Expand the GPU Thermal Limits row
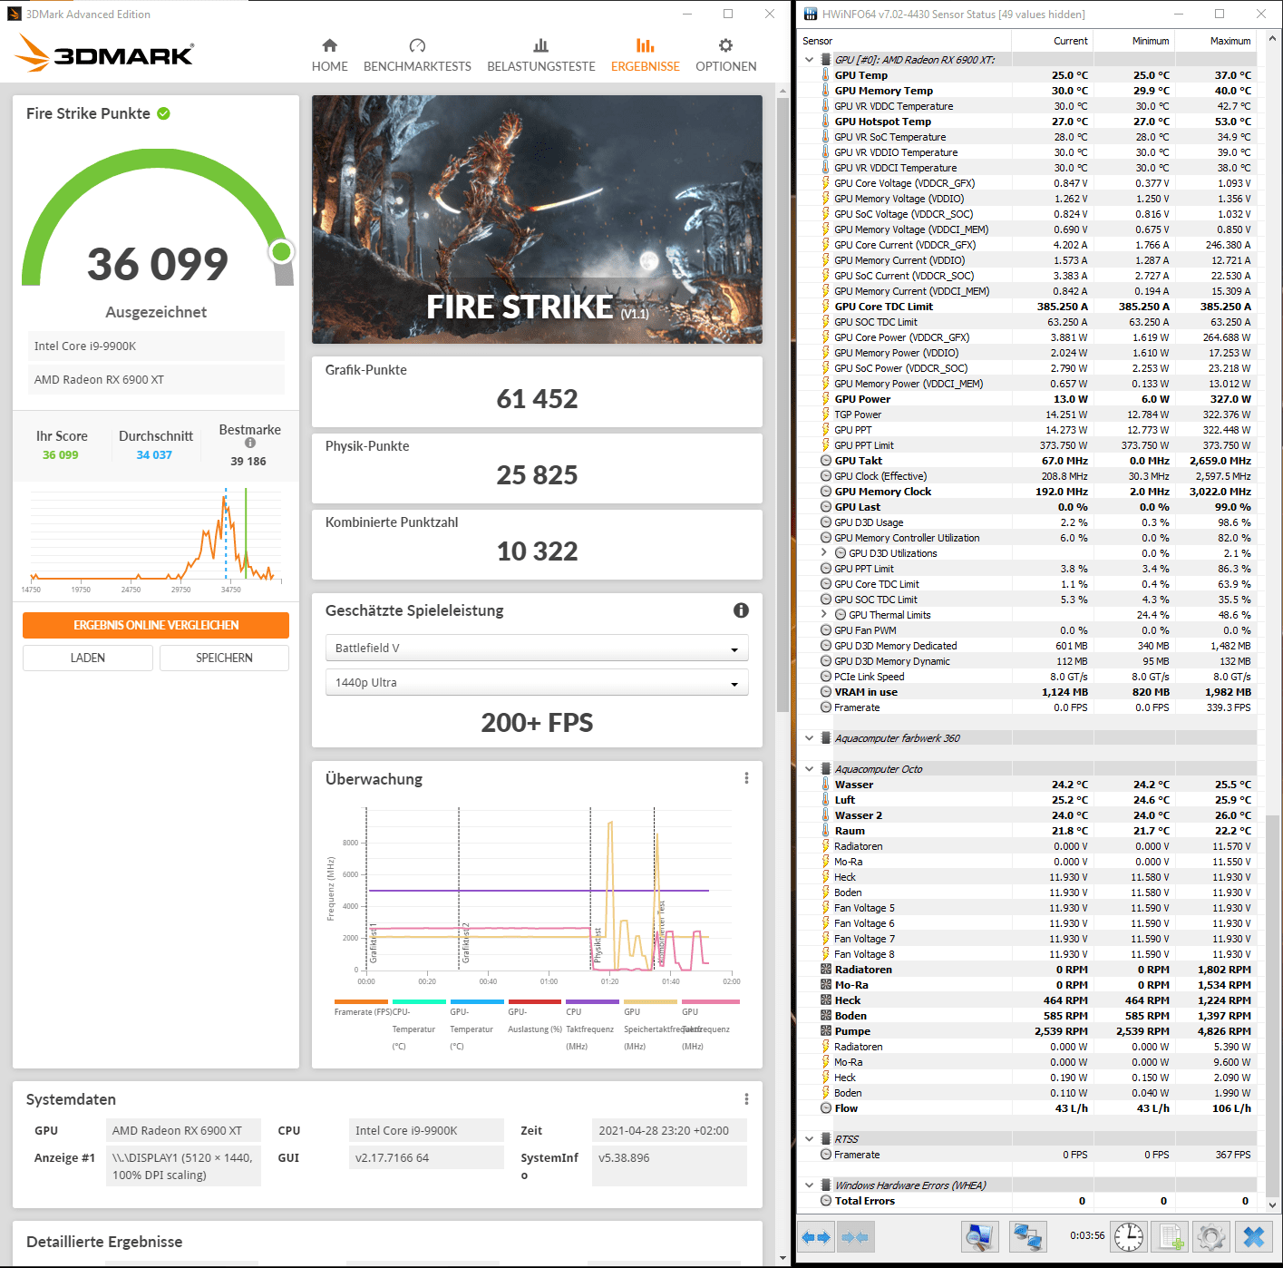 (x=823, y=615)
